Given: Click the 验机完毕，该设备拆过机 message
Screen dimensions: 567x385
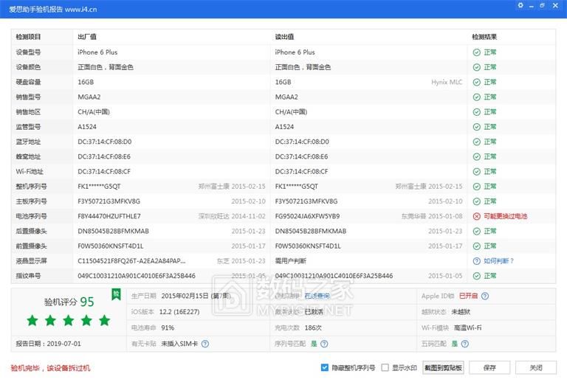Looking at the screenshot, I should pos(50,368).
